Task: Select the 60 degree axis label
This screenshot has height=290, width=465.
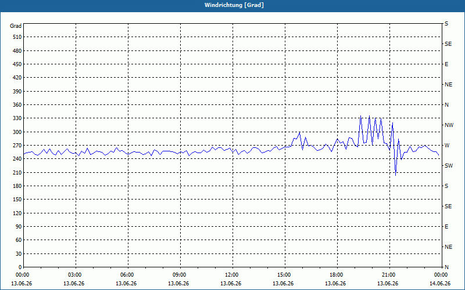Action: (19, 240)
